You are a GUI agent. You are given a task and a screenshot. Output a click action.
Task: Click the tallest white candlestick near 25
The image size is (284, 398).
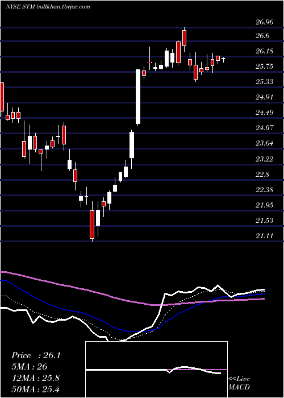click(x=138, y=97)
